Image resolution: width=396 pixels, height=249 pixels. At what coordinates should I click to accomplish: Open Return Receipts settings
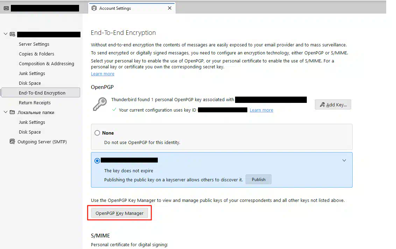[x=35, y=103]
